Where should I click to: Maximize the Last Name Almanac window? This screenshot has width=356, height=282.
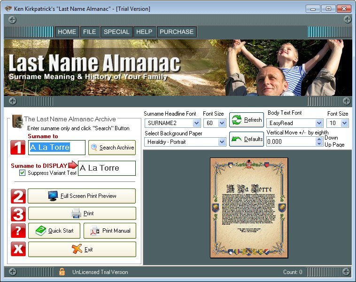328,9
